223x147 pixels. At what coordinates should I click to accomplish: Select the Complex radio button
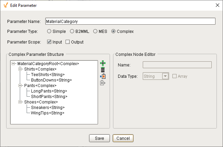(x=113, y=31)
